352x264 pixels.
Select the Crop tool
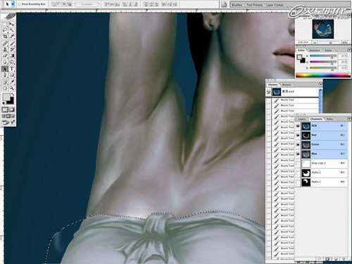point(5,37)
